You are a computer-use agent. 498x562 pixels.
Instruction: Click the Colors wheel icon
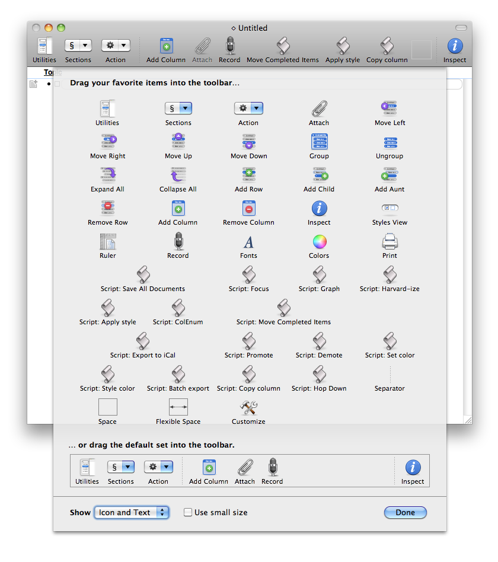click(319, 241)
